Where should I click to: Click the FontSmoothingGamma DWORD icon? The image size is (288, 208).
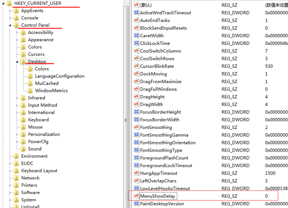(136, 135)
